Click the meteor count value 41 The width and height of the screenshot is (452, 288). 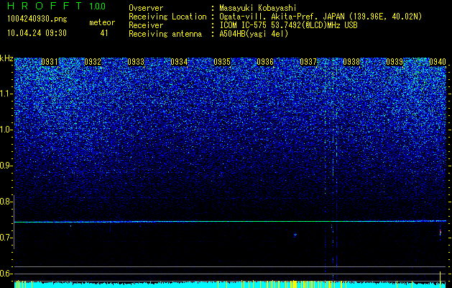coord(104,33)
